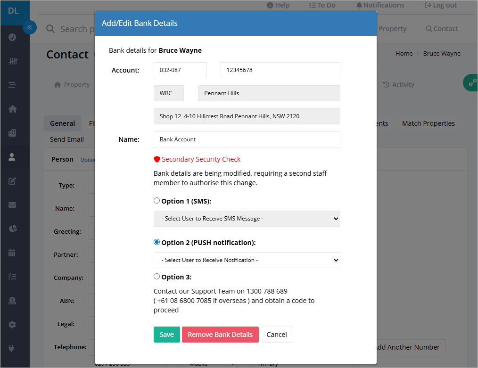Open the pie chart reports icon

[12, 229]
